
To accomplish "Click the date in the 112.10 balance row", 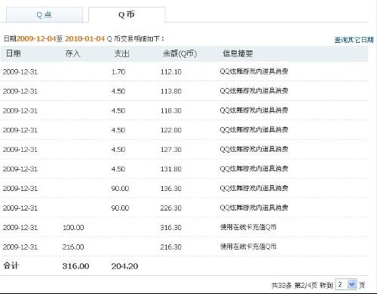I will [x=20, y=72].
